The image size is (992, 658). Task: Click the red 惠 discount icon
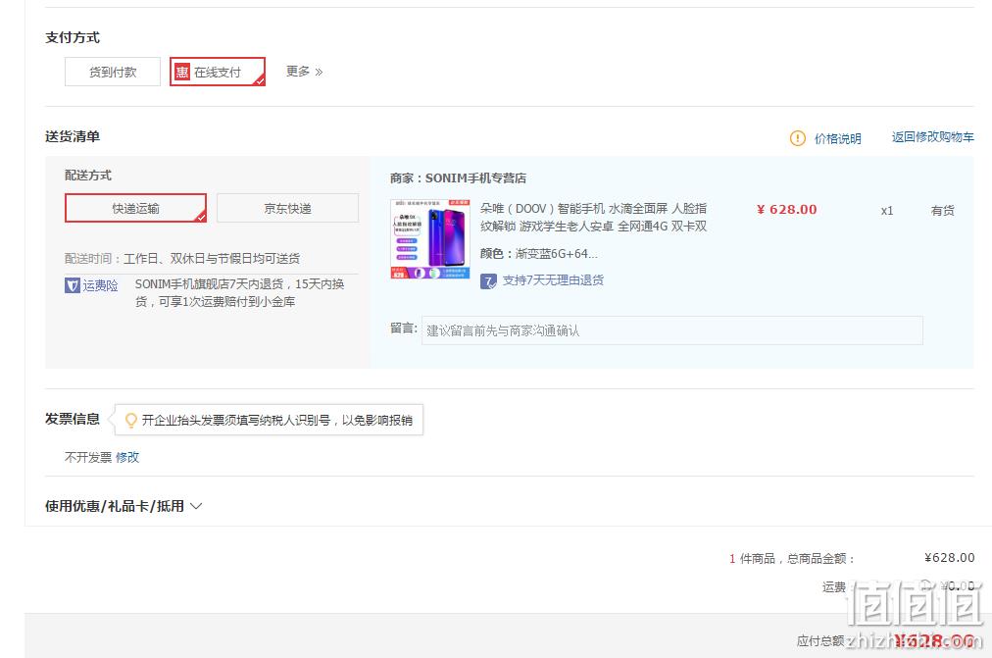[182, 73]
